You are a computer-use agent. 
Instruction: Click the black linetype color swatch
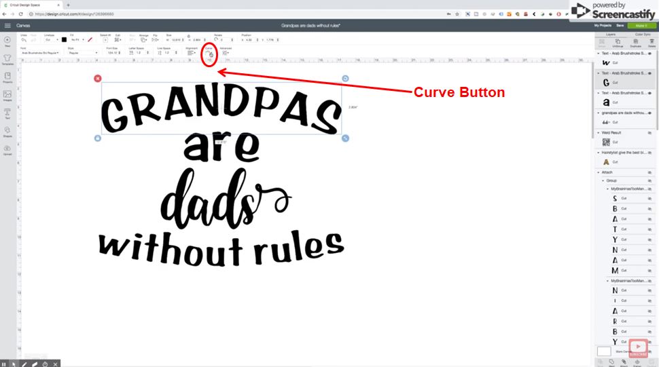point(64,40)
